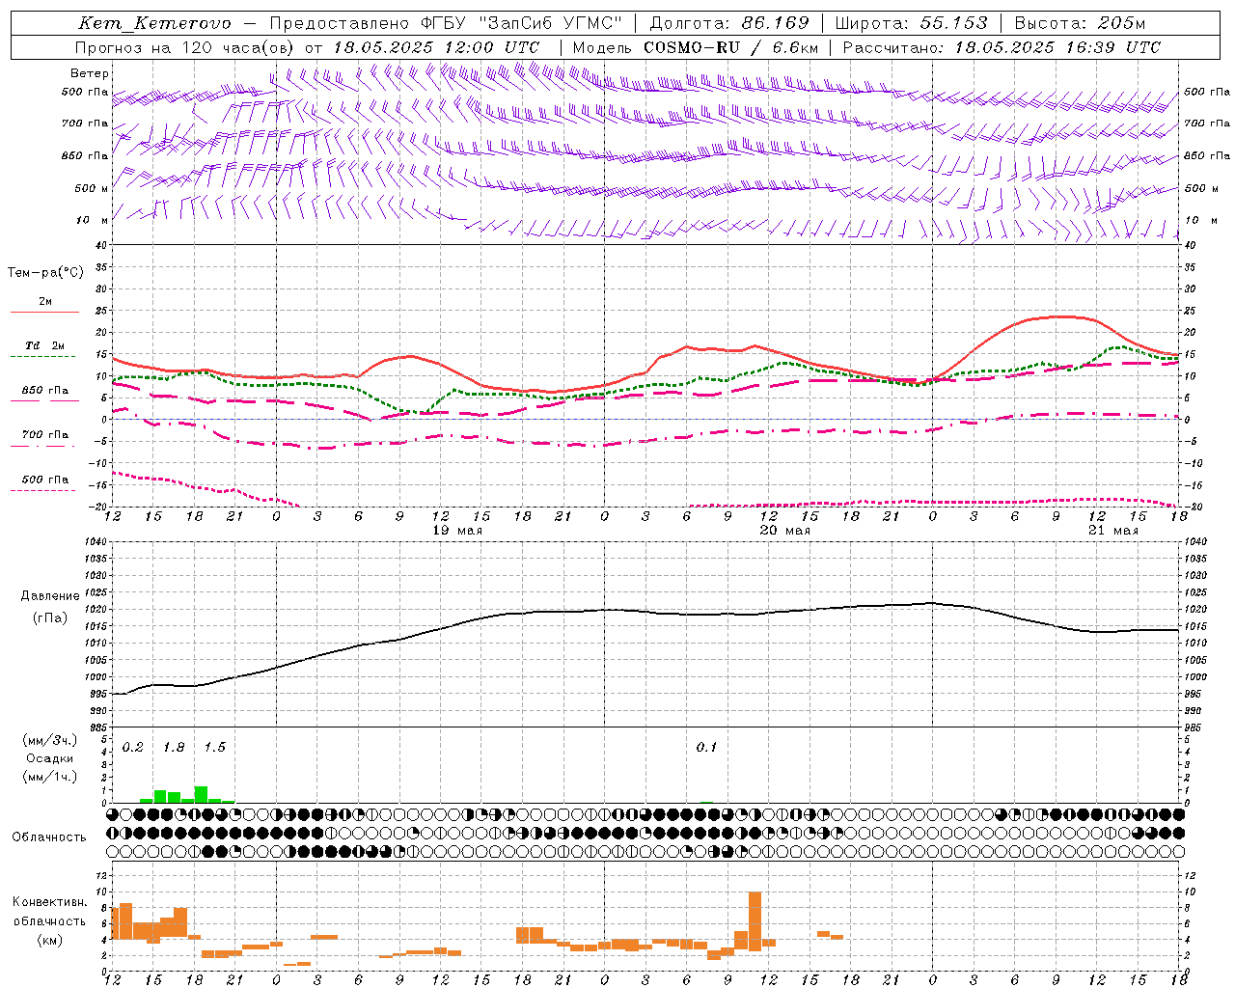This screenshot has width=1235, height=988.
Task: Click the precipitation value '0.1' on 20 мая
Action: (x=706, y=748)
